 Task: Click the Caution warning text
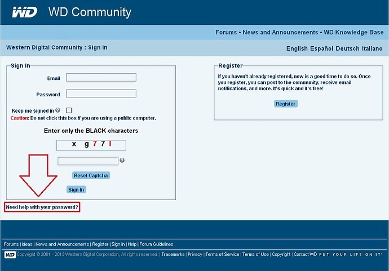pos(83,118)
